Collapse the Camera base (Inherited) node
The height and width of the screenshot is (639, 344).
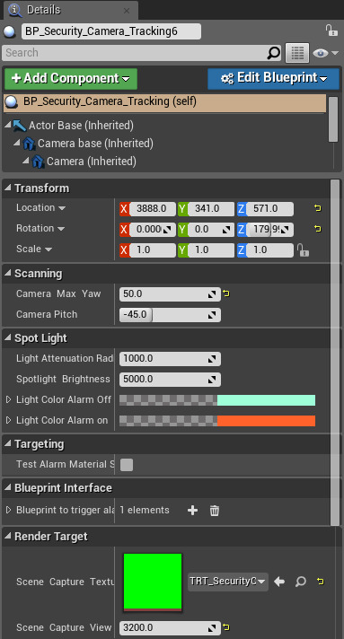(16, 143)
